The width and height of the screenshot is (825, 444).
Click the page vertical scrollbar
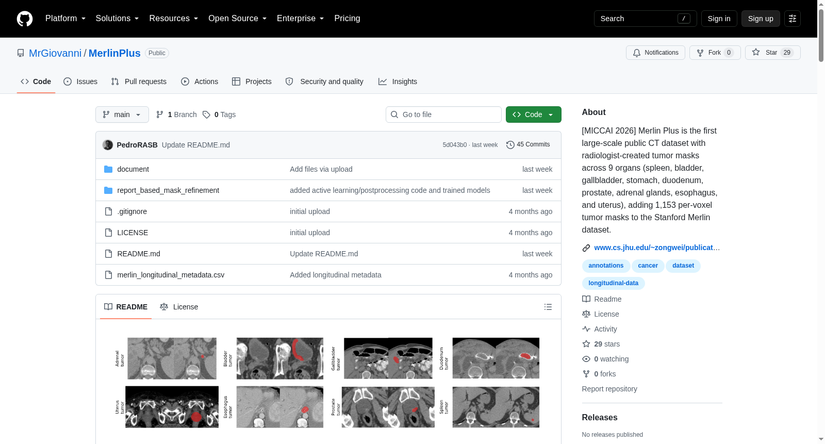click(821, 222)
